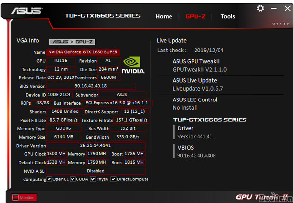The width and height of the screenshot is (294, 203).
Task: Click the Revision field A1
Action: click(109, 61)
